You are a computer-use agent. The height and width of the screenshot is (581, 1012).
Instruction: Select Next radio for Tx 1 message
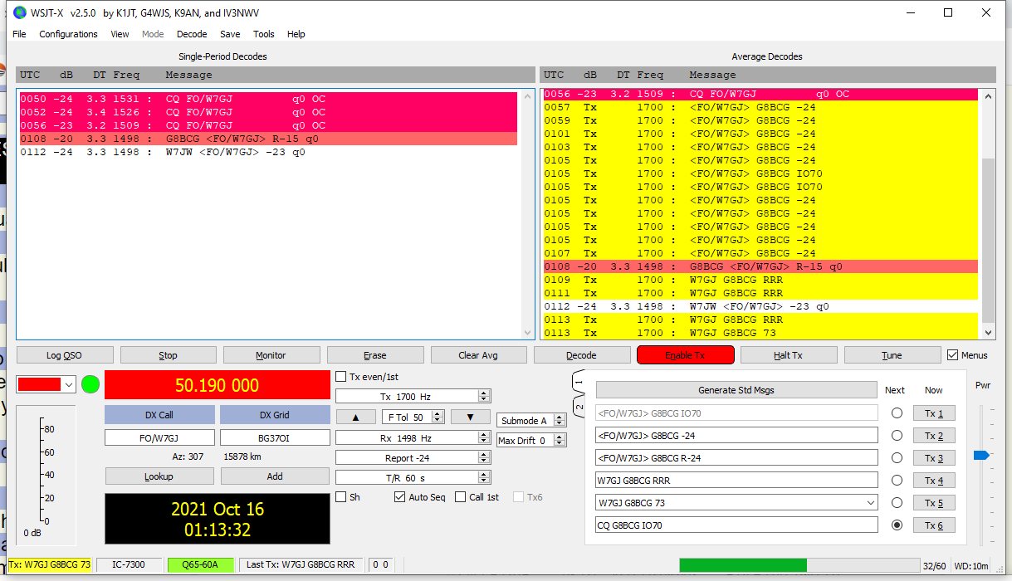pos(896,413)
